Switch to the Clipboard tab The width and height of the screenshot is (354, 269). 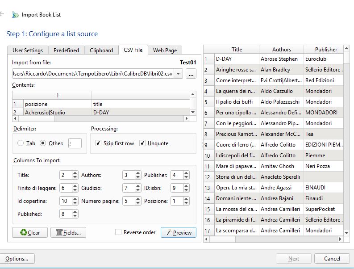[x=101, y=50]
